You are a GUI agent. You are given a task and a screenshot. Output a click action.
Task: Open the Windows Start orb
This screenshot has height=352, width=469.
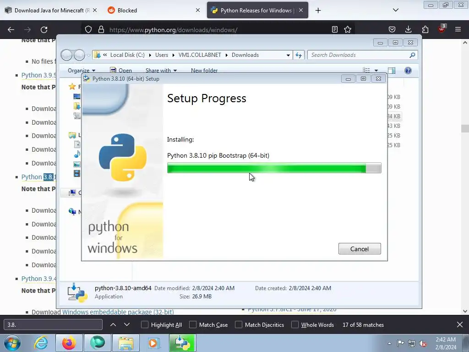pos(12,343)
